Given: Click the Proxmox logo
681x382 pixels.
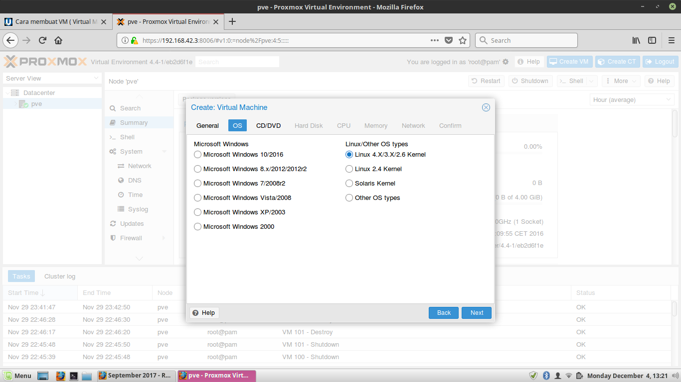Looking at the screenshot, I should [x=45, y=62].
